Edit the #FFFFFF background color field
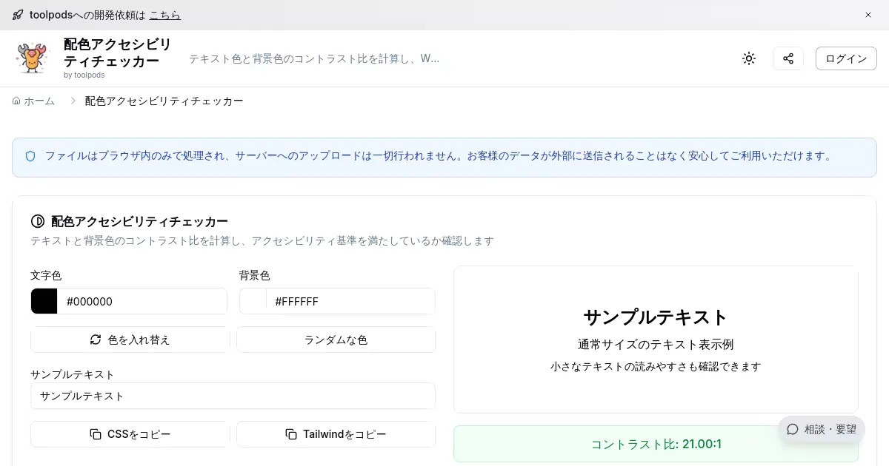 tap(350, 301)
